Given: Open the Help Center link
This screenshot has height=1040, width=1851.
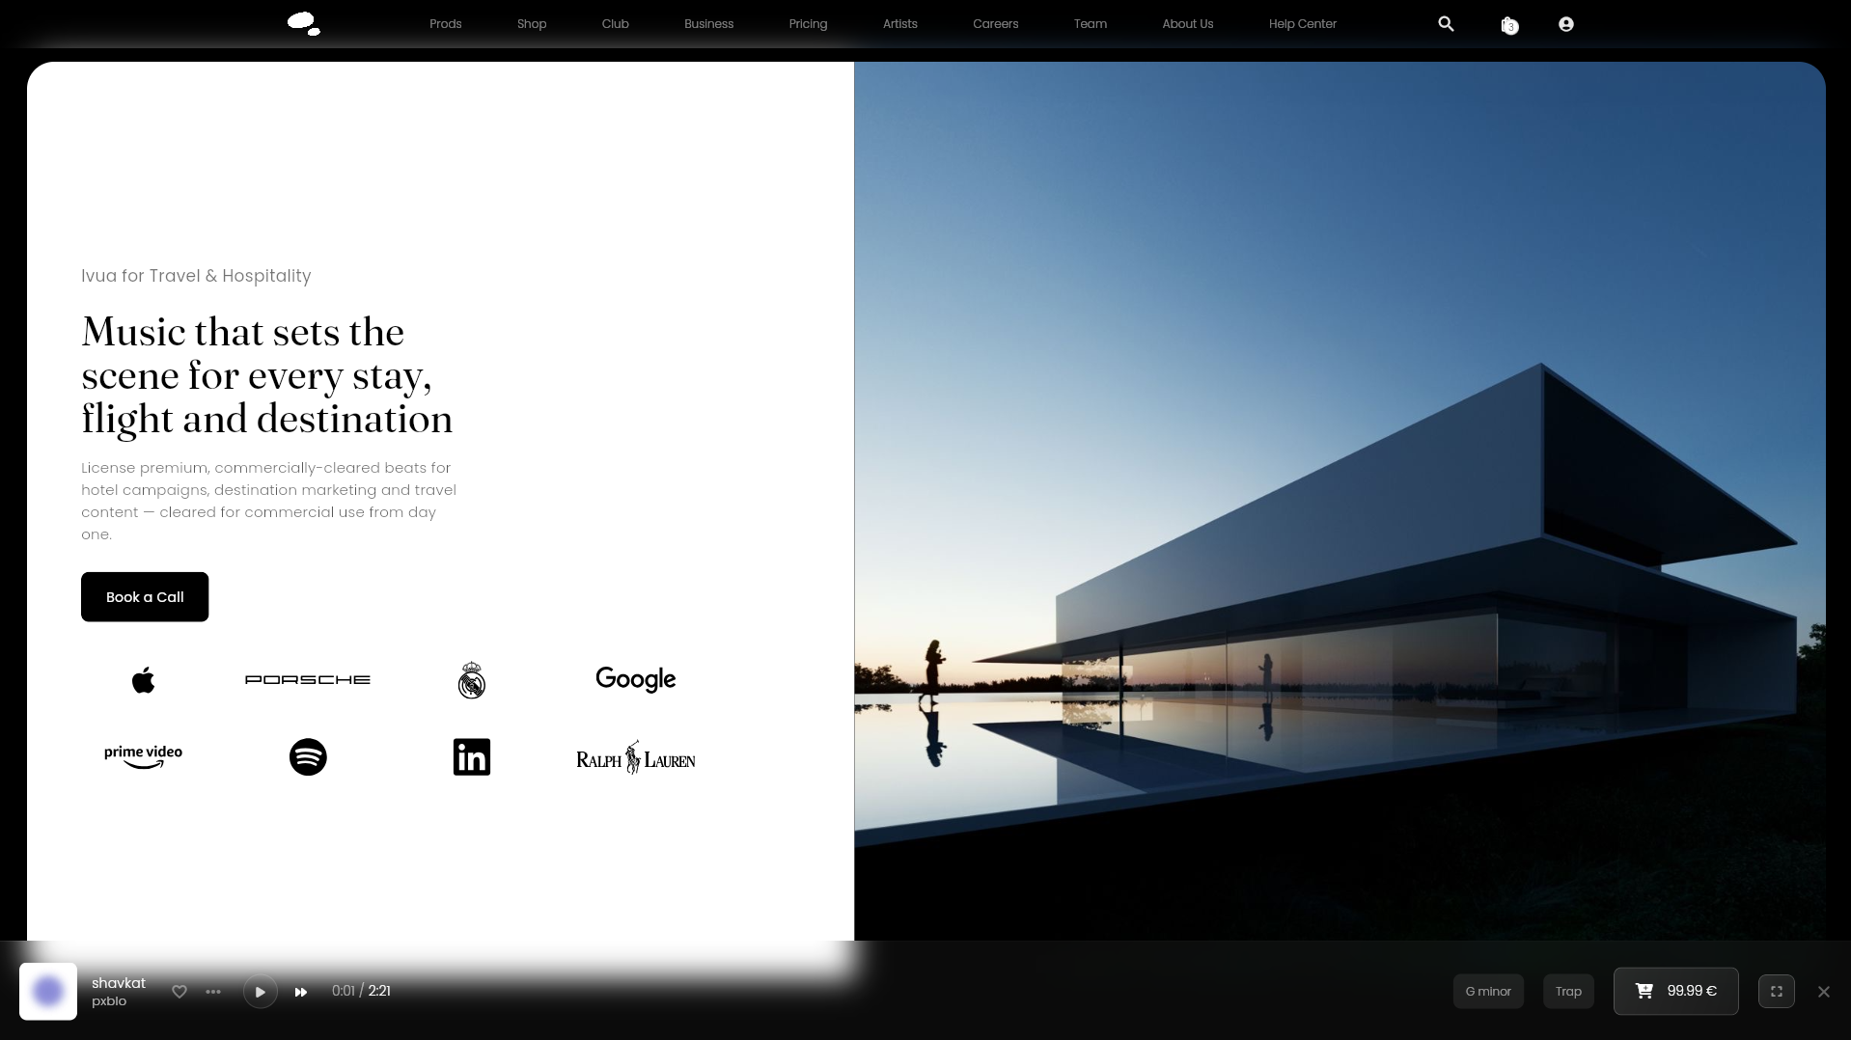Looking at the screenshot, I should (1303, 24).
